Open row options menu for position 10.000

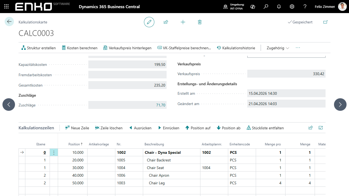(x=54, y=152)
